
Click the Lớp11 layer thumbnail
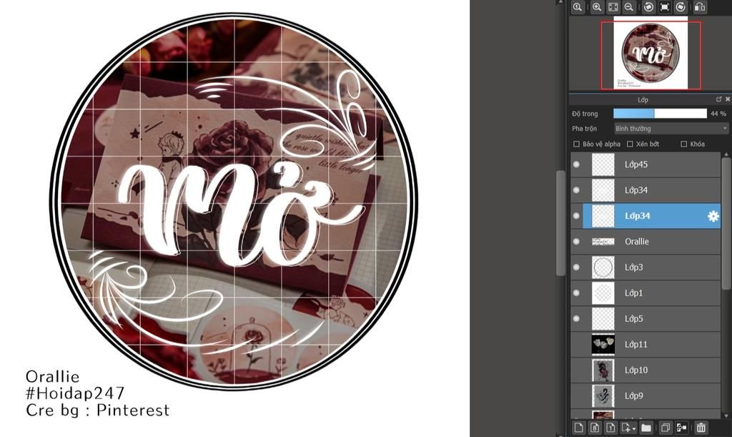click(x=603, y=344)
